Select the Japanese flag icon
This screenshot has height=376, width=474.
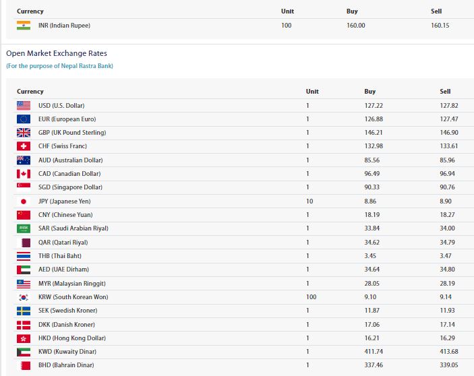point(24,201)
